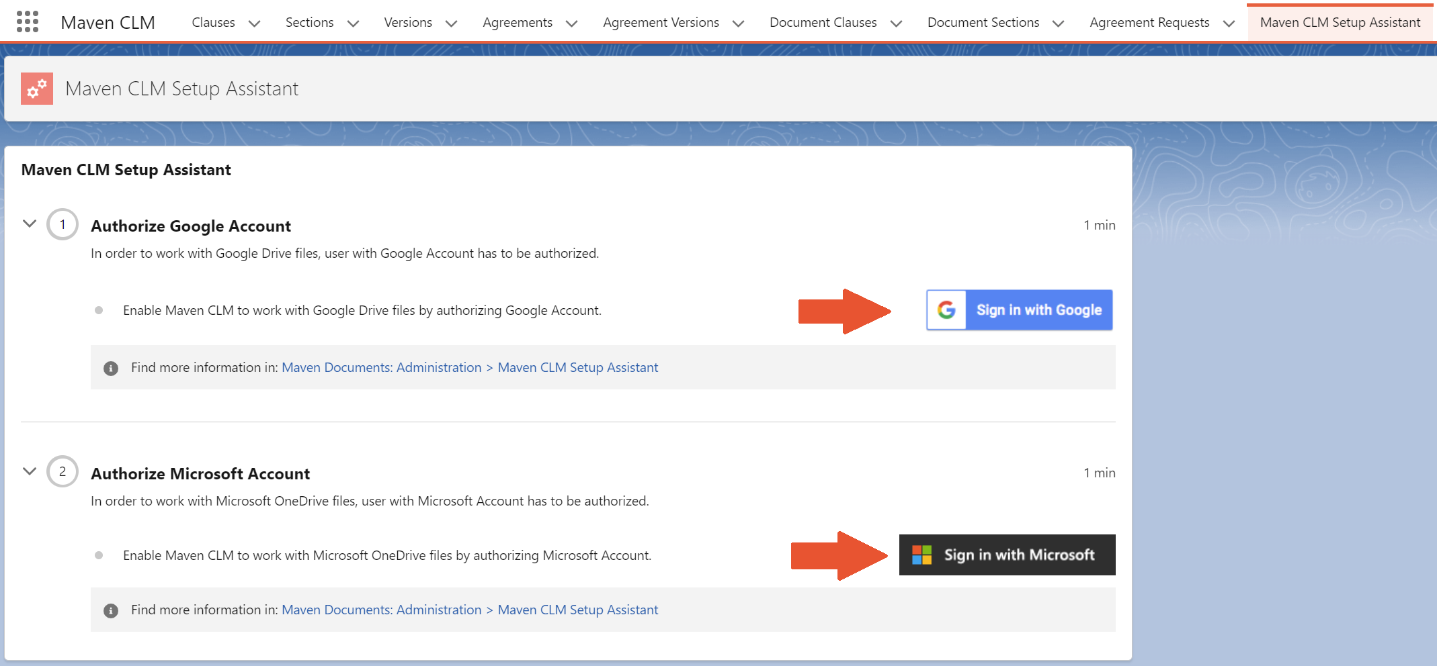The width and height of the screenshot is (1437, 666).
Task: Open the Document Sections dropdown arrow
Action: tap(1058, 23)
